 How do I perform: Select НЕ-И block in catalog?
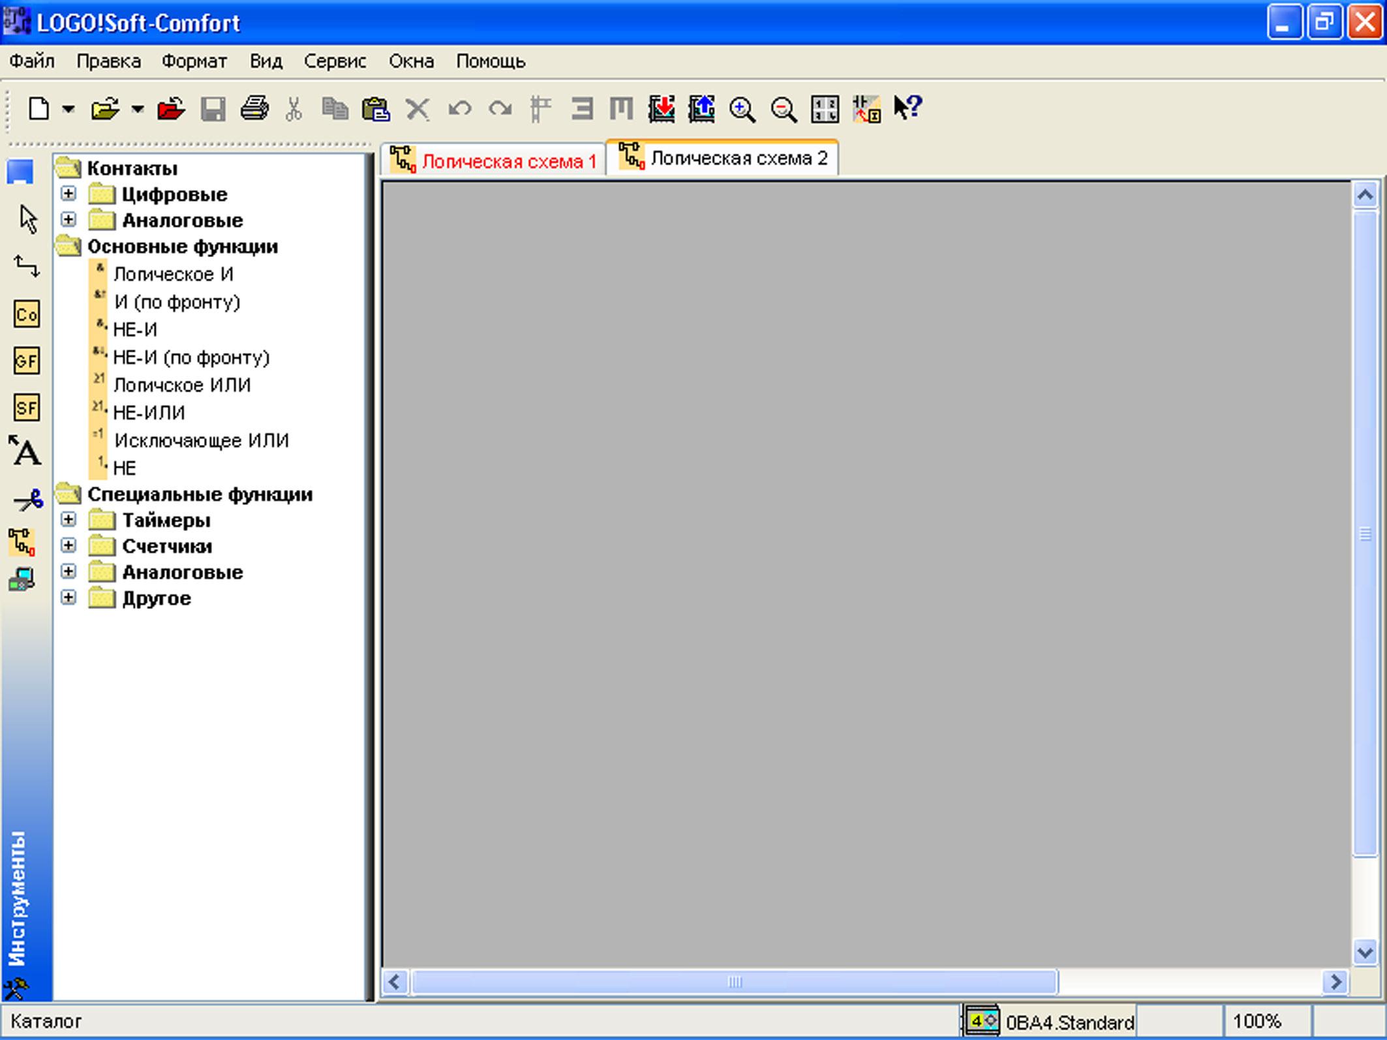tap(135, 330)
